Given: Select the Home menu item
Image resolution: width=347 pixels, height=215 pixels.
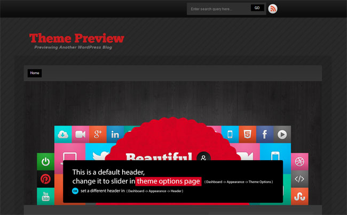Looking at the screenshot, I should tap(35, 73).
